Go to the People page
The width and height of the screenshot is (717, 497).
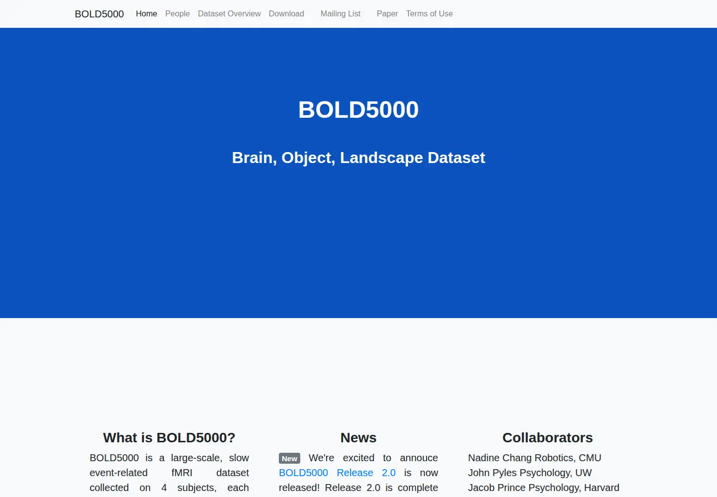177,14
